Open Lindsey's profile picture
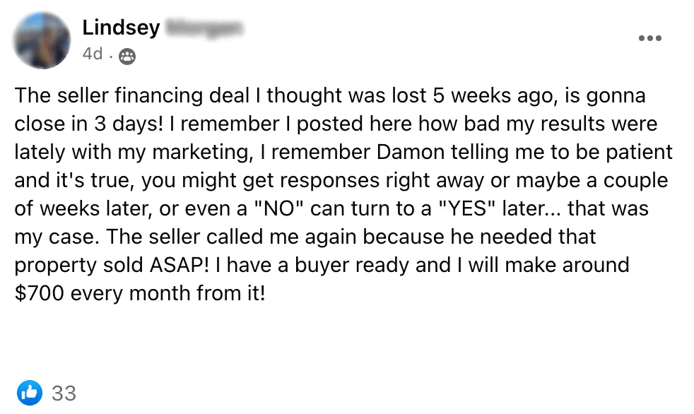Viewport: 694px width, 414px height. (42, 40)
